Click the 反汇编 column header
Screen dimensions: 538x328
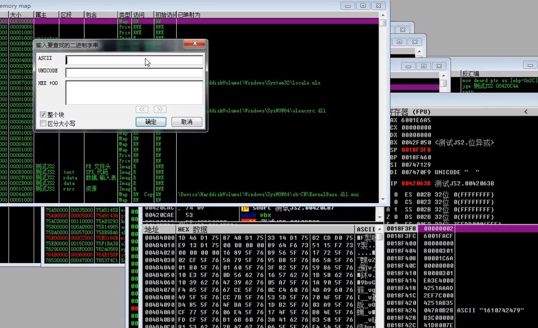[x=471, y=74]
